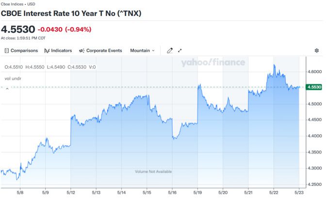
Task: Expand chart to full screen
Action: 180,50
